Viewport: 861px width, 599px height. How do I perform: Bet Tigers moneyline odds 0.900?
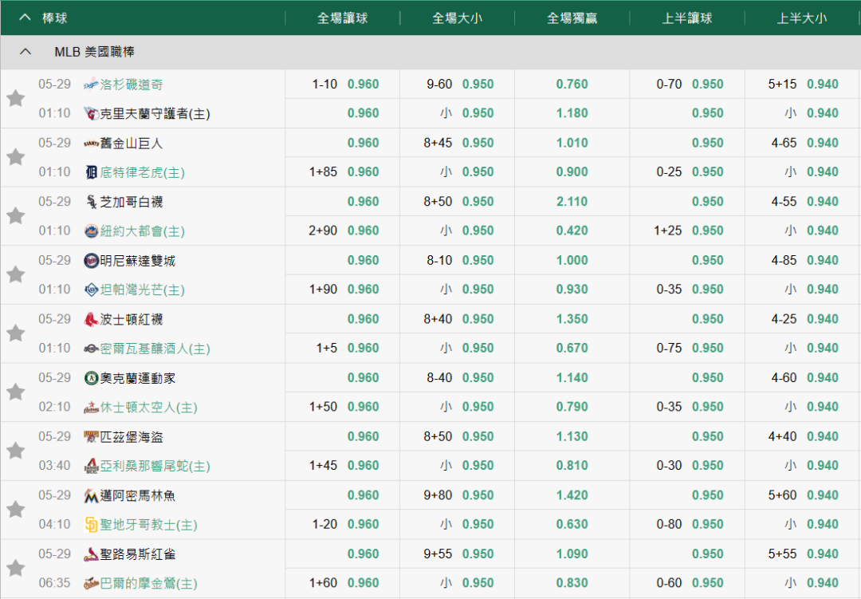[572, 172]
